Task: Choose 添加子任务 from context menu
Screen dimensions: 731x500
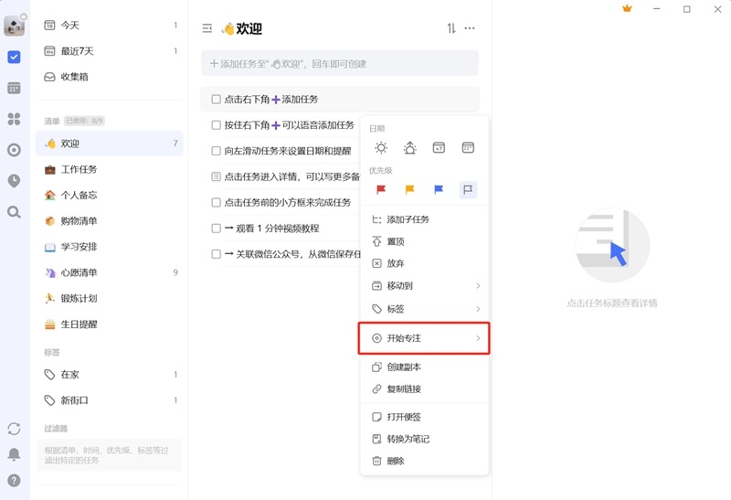Action: click(425, 219)
